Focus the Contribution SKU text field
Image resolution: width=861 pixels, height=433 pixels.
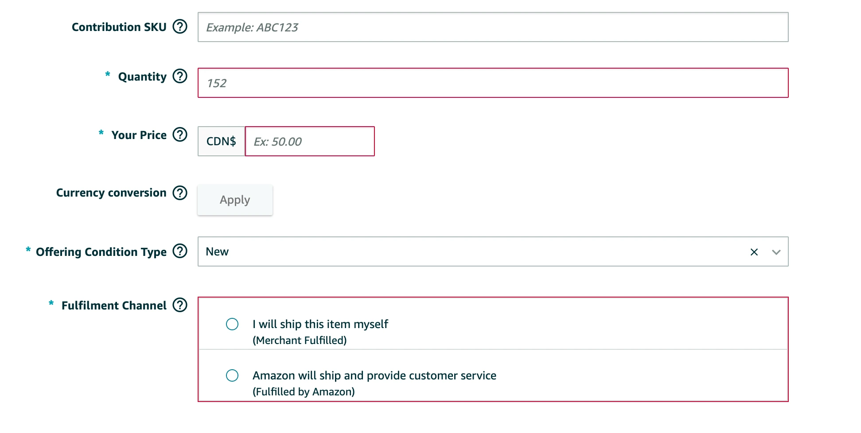[x=493, y=27]
